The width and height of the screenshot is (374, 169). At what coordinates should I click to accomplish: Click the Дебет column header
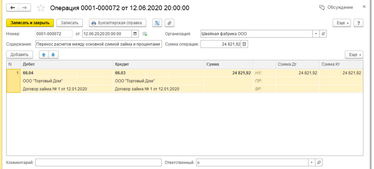pyautogui.click(x=67, y=64)
